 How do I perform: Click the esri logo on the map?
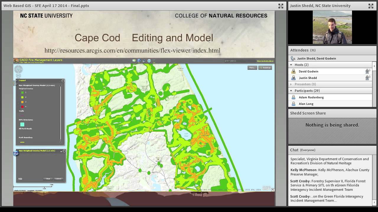click(x=267, y=188)
